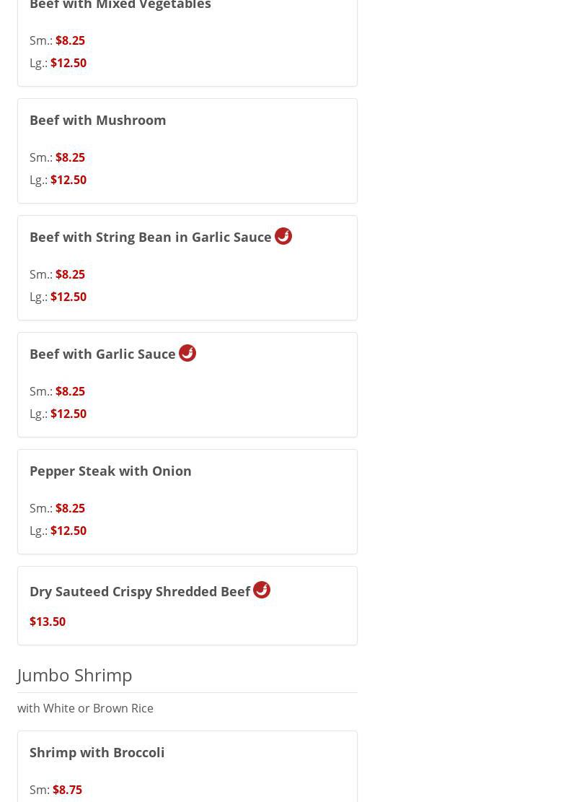Click spicy icon on Dry Sauteed Crispy Shredded Beef
Viewport: 566px width, 802px height.
262,590
